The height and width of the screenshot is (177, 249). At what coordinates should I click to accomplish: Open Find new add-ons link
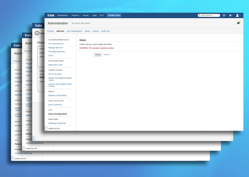pyautogui.click(x=56, y=44)
